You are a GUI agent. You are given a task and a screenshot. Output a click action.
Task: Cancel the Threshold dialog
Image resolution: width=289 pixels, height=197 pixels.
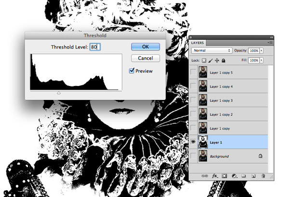point(145,58)
